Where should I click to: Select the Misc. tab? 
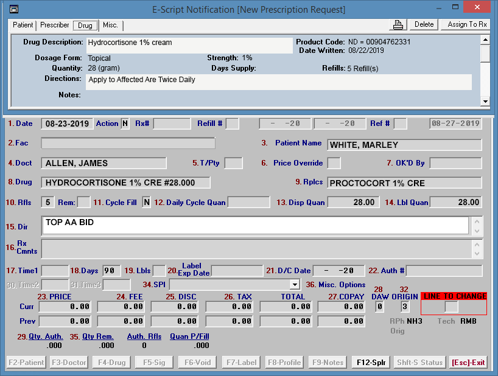110,25
